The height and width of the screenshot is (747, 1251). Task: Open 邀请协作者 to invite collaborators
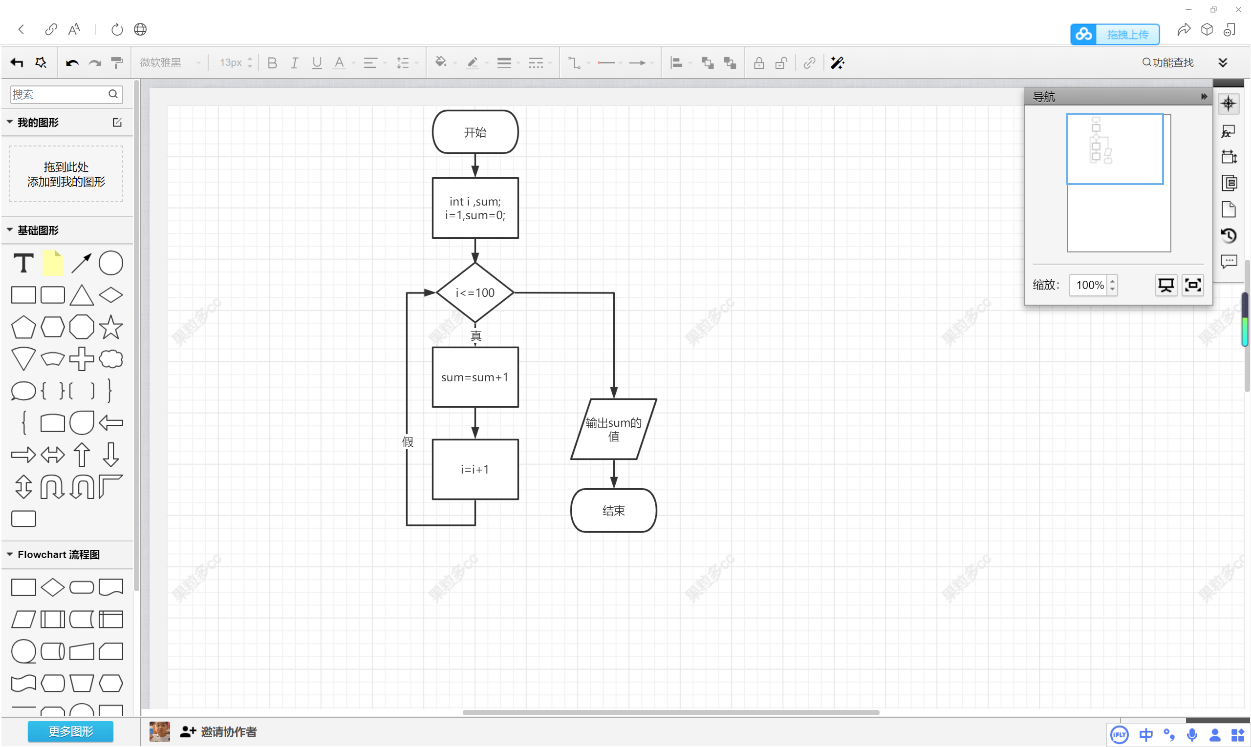[x=229, y=731]
